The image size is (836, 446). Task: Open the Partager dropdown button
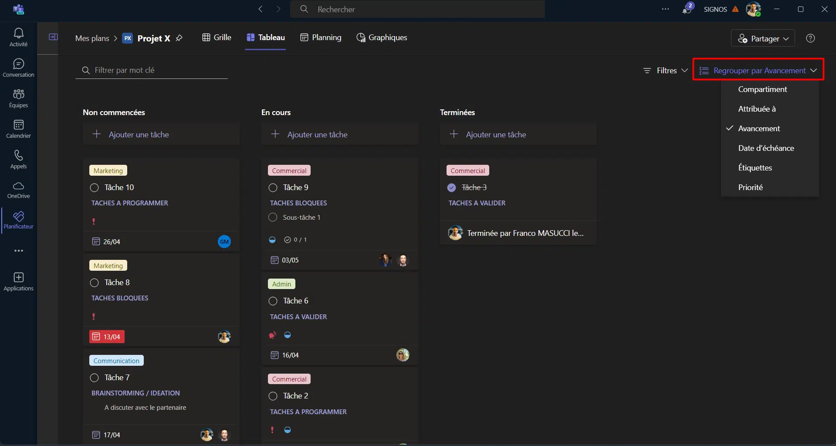(x=763, y=38)
